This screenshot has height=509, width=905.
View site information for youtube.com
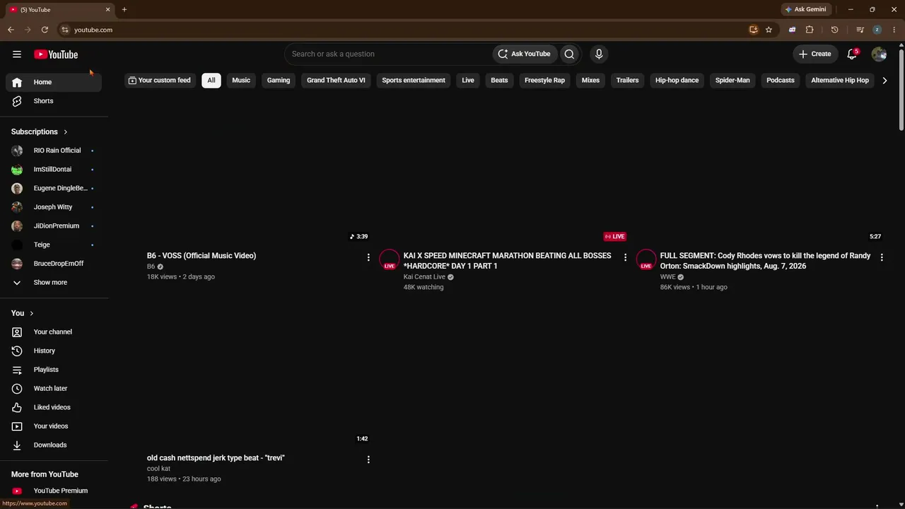pos(64,30)
